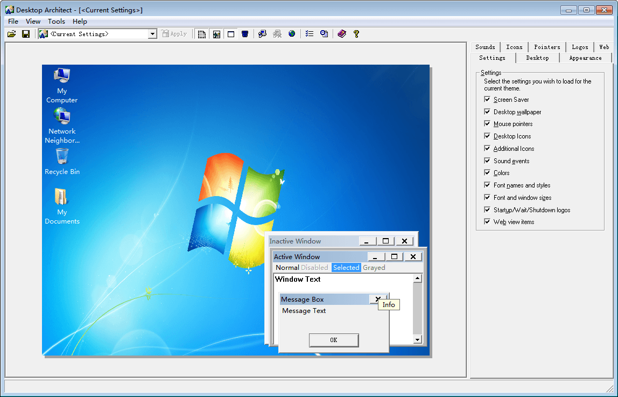Click Active Window preview maximize button
The image size is (618, 397).
point(394,256)
